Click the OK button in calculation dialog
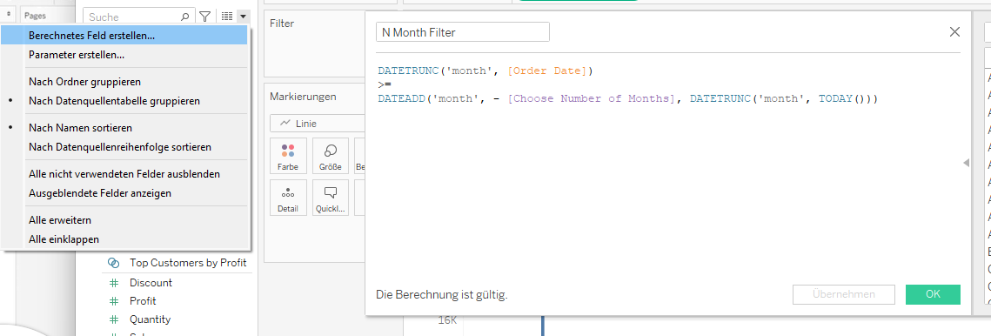Viewport: 991px width, 336px height. pyautogui.click(x=933, y=294)
